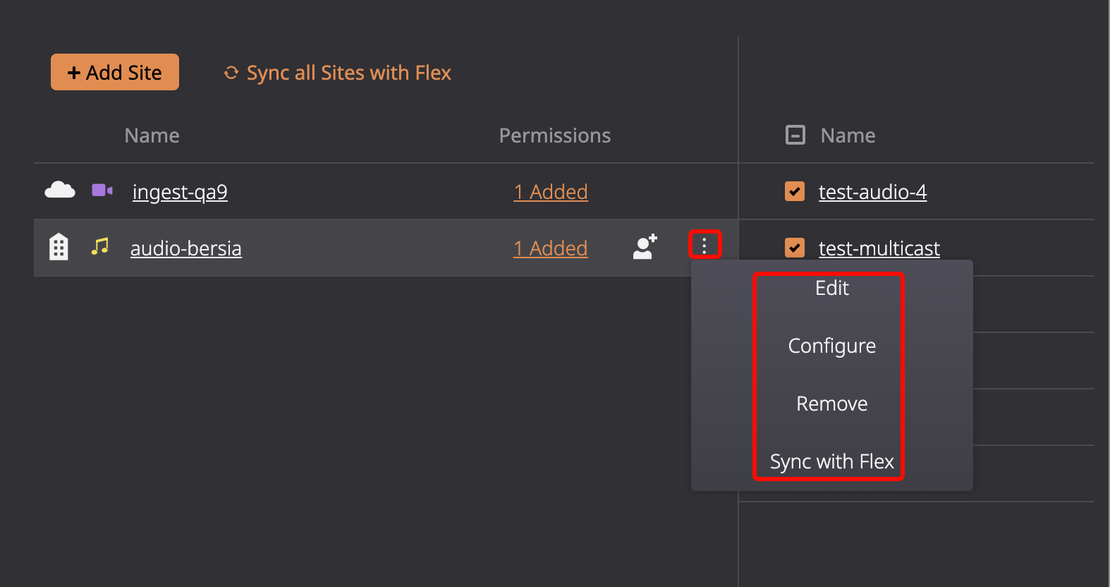Select Sync with Flex menu entry
Screen dimensions: 1110x587
pyautogui.click(x=832, y=461)
